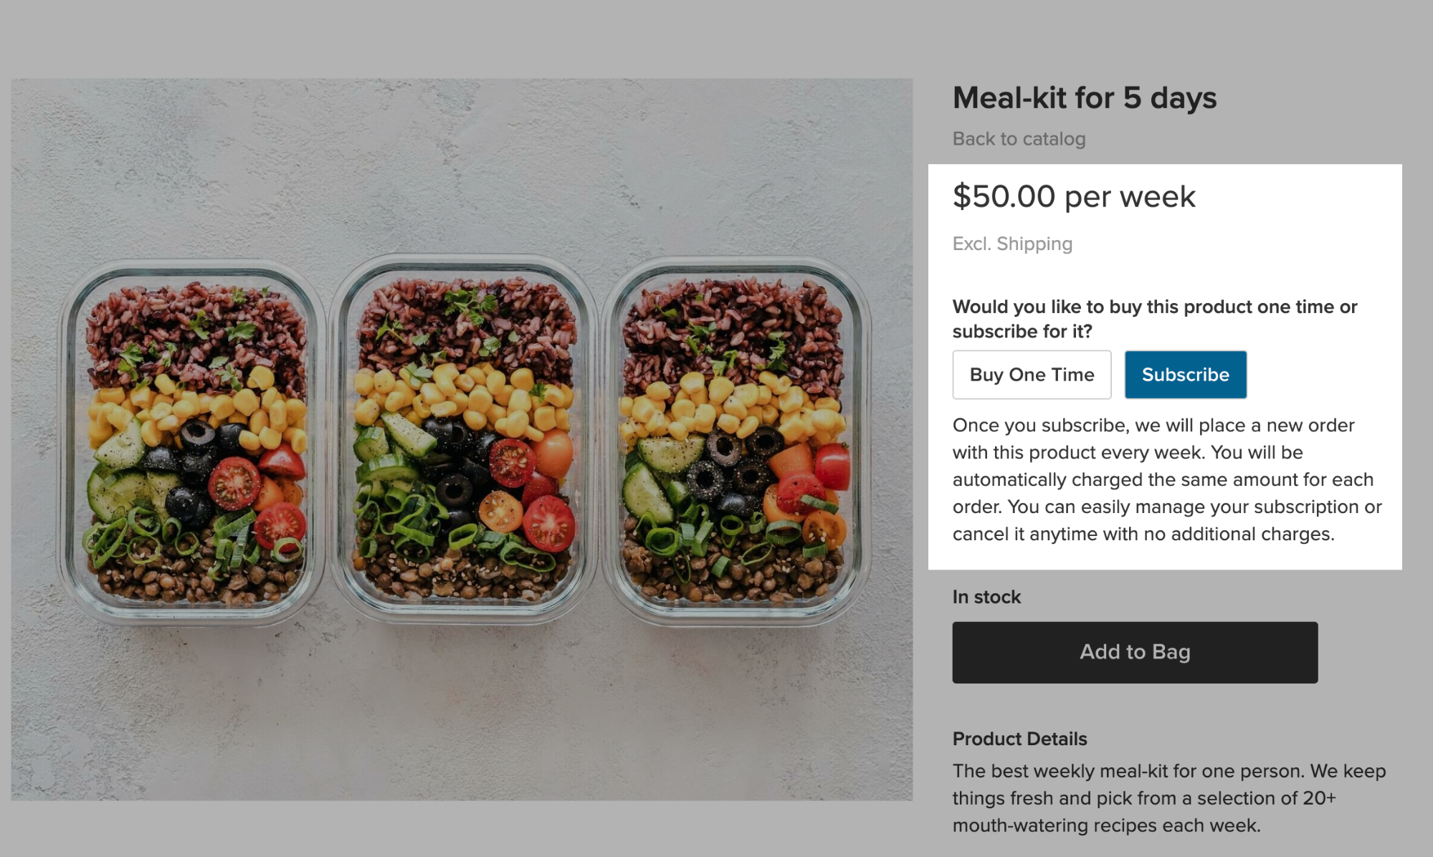Click the Product Details heading
Viewport: 1433px width, 857px height.
(x=1019, y=739)
